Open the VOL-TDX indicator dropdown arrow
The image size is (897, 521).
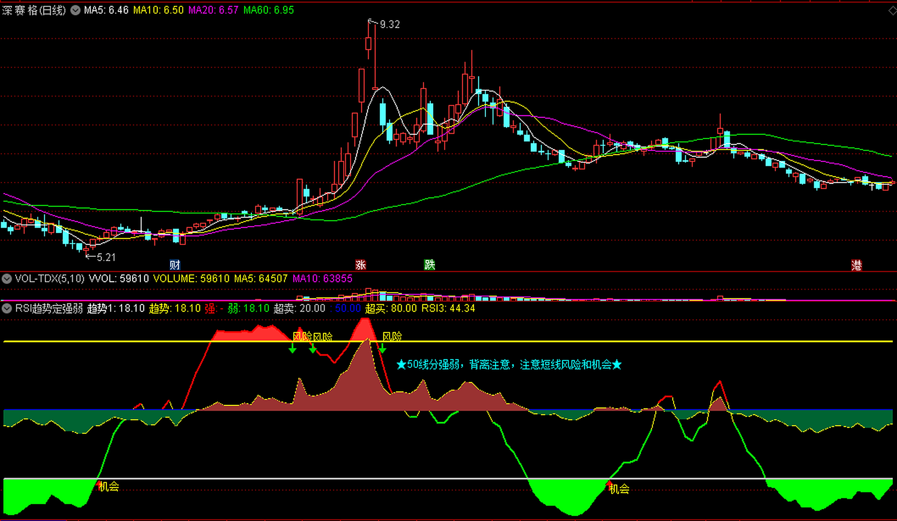click(x=7, y=279)
